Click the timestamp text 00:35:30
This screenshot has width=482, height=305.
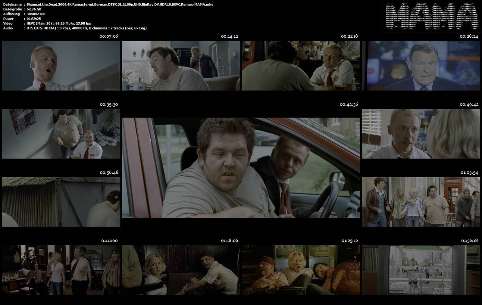[109, 104]
